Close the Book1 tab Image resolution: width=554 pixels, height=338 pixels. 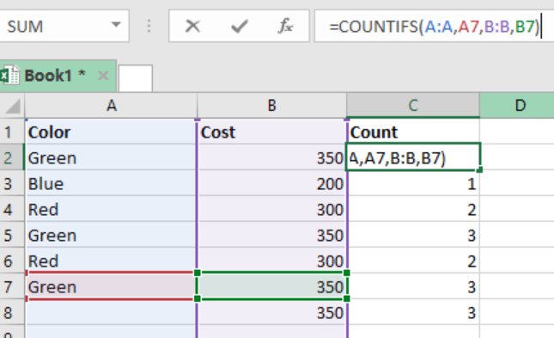pos(103,76)
